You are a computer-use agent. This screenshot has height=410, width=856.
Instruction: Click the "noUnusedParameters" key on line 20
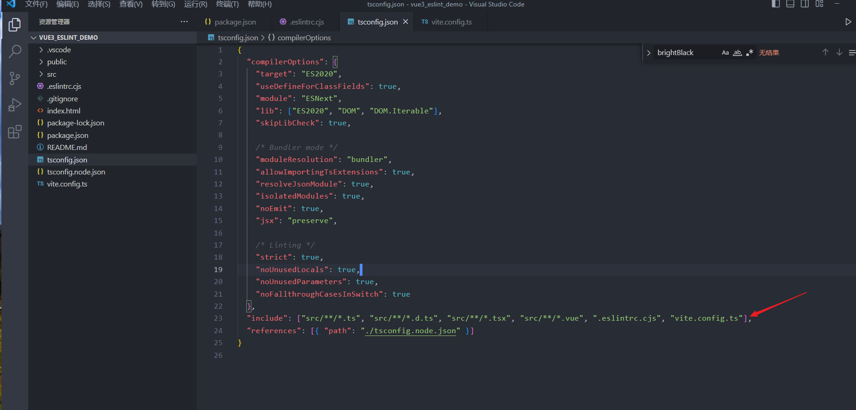coord(301,282)
